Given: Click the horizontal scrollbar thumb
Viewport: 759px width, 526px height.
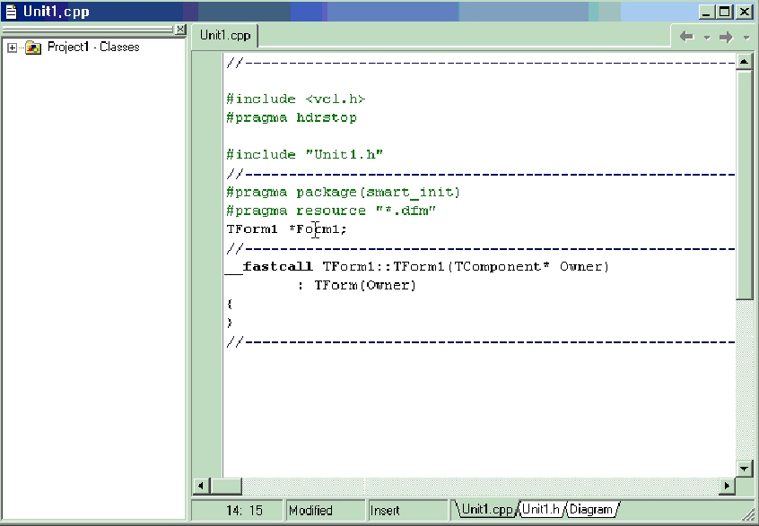Looking at the screenshot, I should [226, 486].
